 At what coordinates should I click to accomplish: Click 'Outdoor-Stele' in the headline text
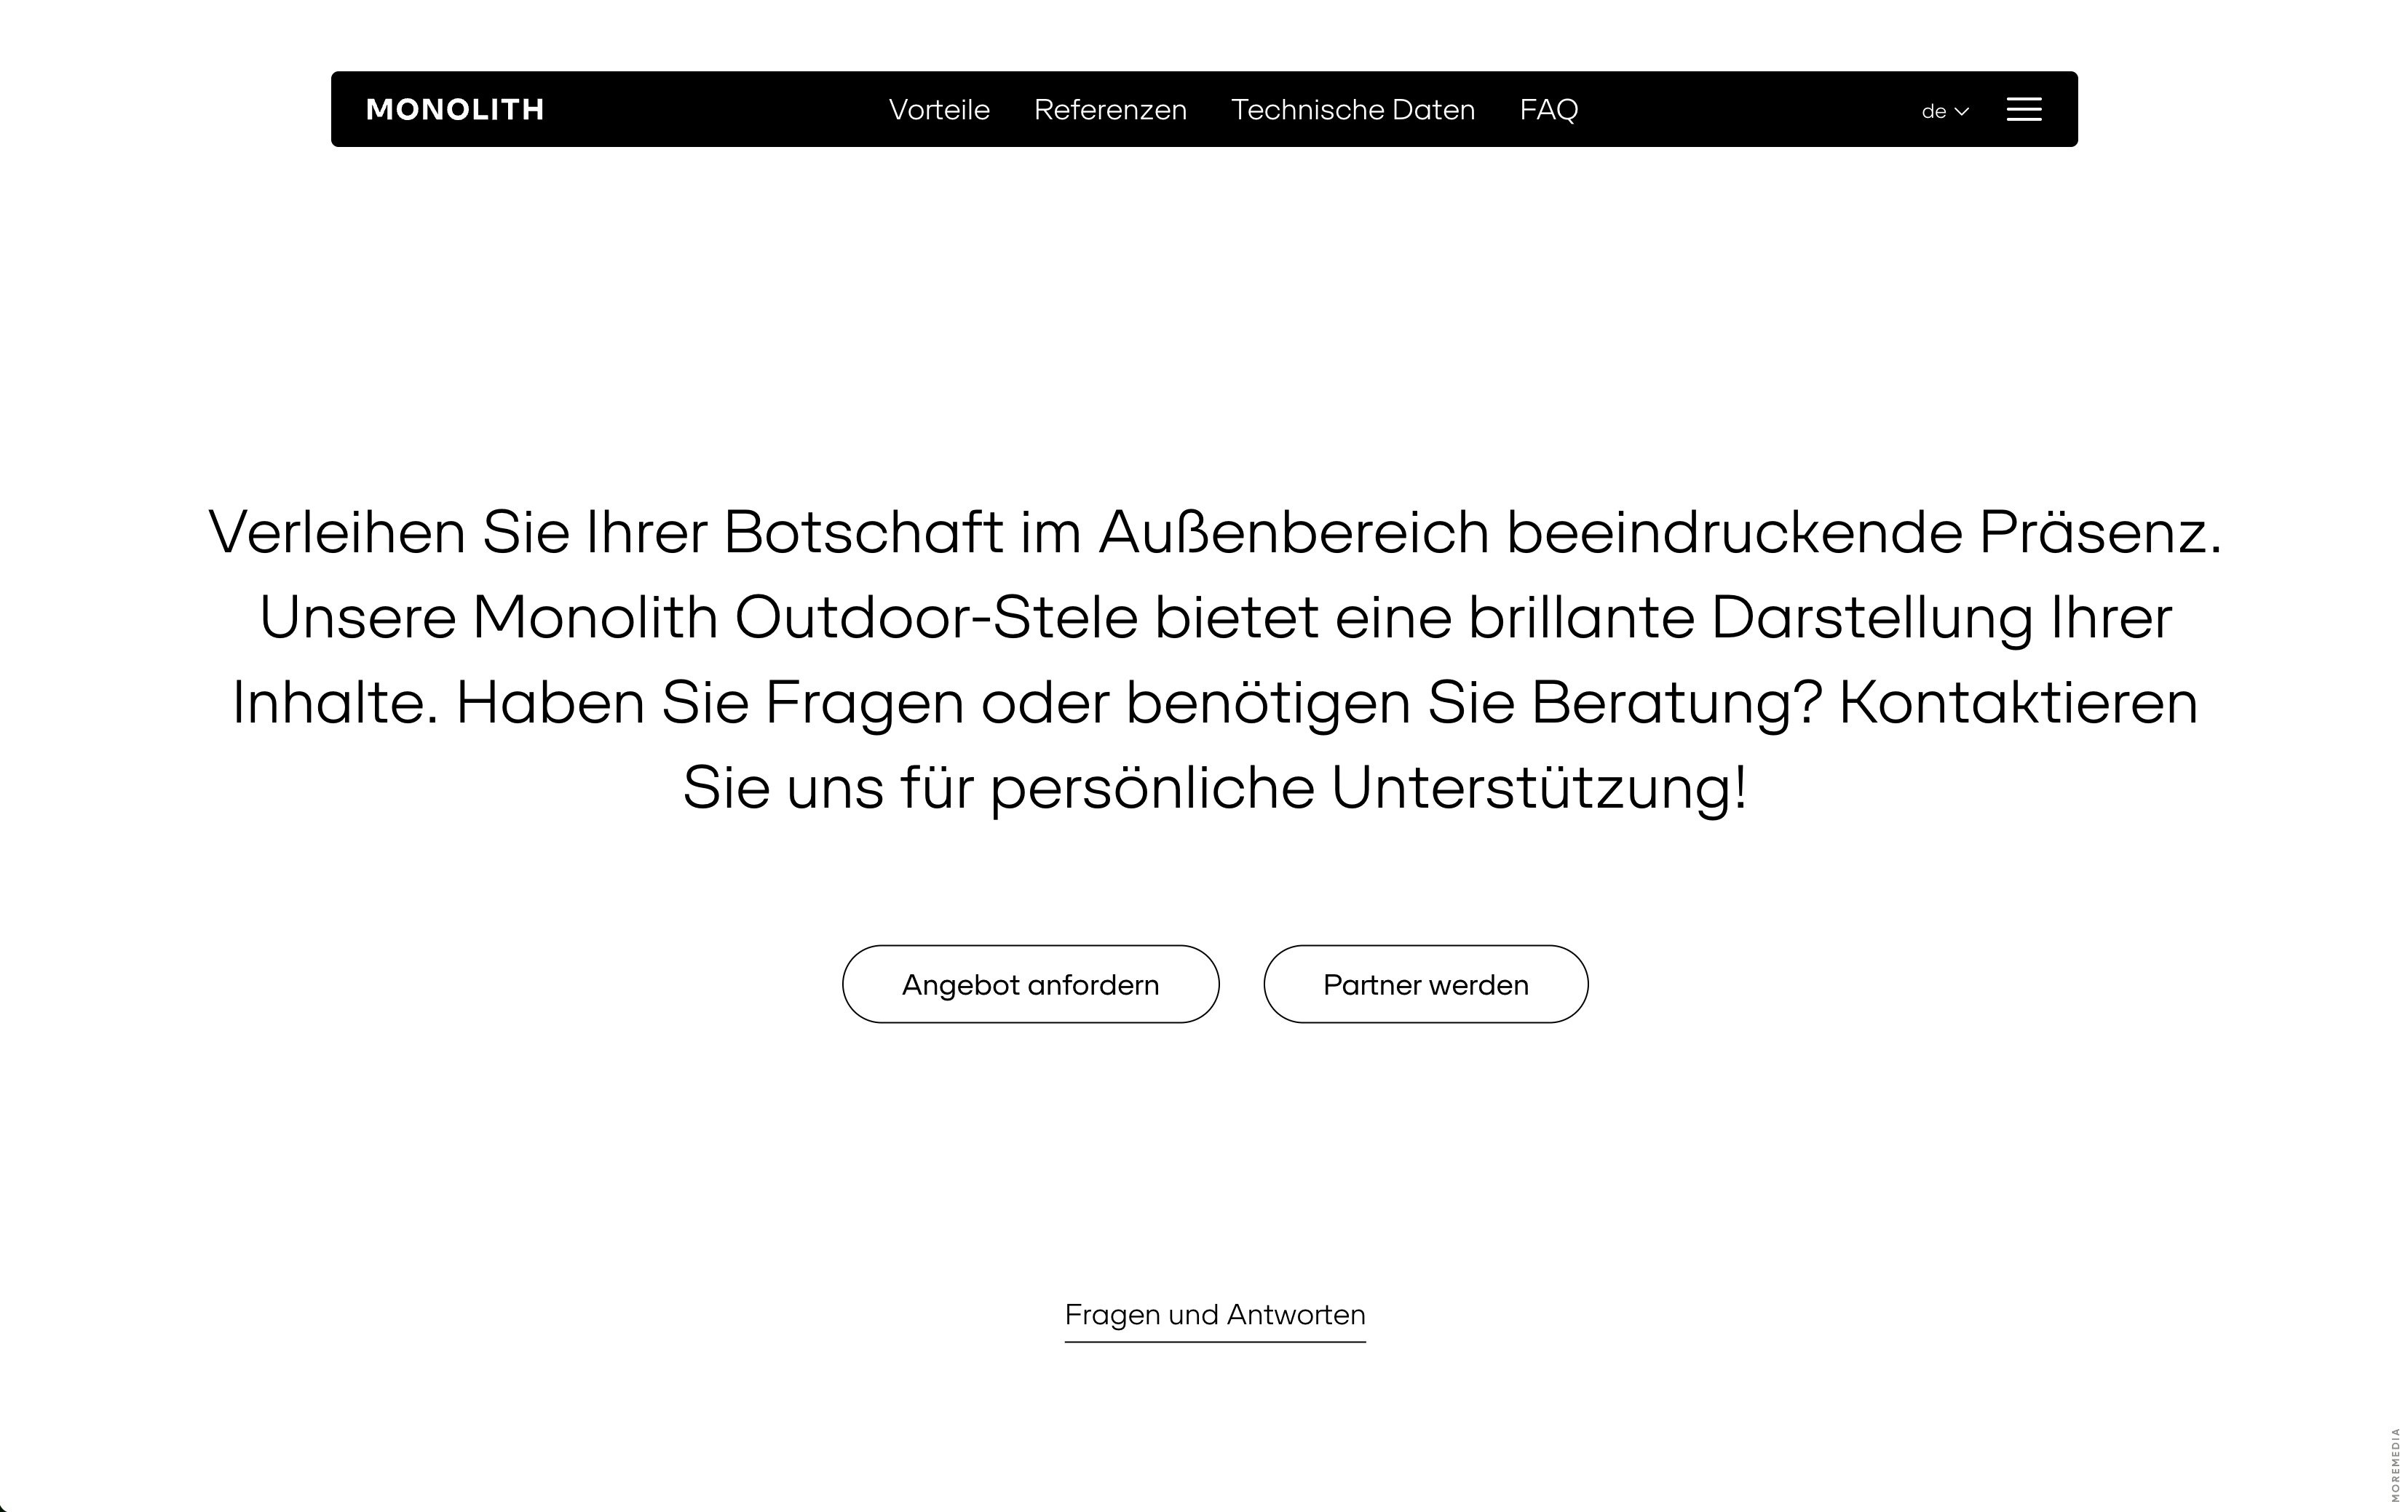pyautogui.click(x=936, y=618)
